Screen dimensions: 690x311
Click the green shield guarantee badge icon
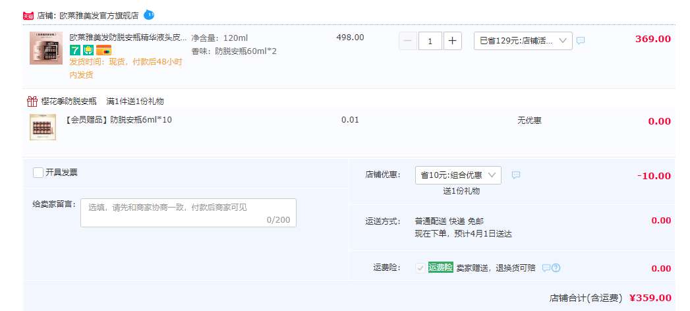point(88,50)
